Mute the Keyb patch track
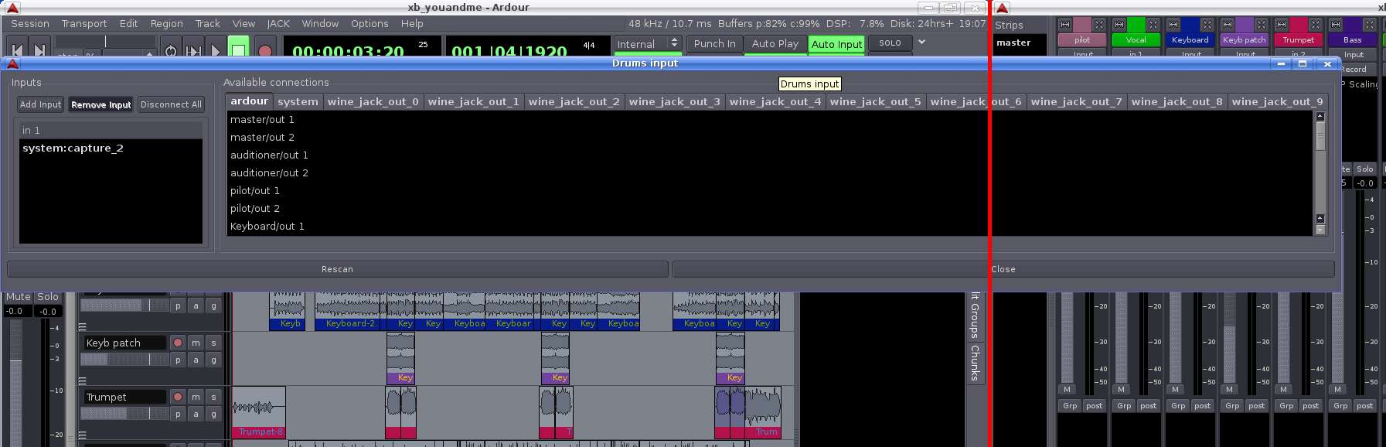The height and width of the screenshot is (447, 1386). [x=196, y=343]
